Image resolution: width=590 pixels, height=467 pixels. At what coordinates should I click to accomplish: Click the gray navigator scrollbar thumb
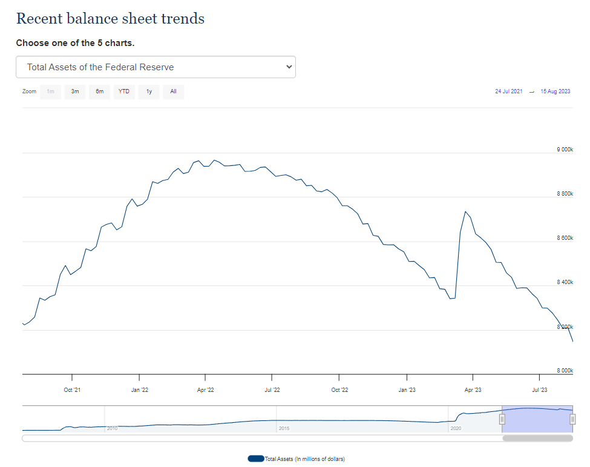(537, 438)
